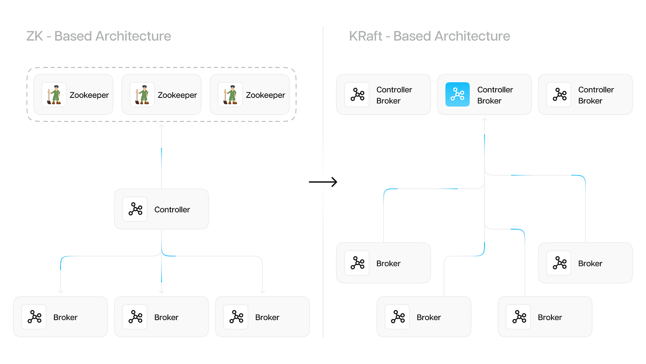Click left Broker icon under ZK Controller

click(x=34, y=317)
